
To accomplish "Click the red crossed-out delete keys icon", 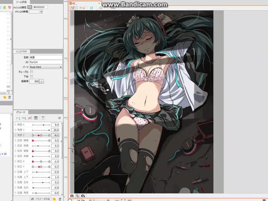I will 30,118.
